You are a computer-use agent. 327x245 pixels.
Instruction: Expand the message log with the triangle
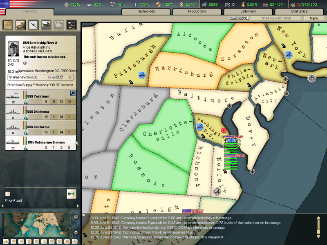pos(84,216)
